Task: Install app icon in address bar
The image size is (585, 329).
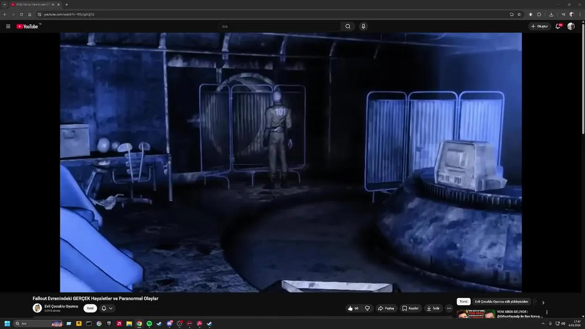Action: coord(512,15)
